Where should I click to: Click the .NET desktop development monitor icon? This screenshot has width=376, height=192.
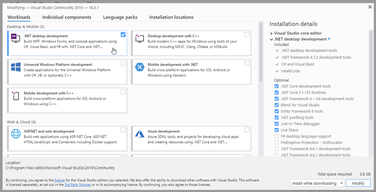coord(16,38)
